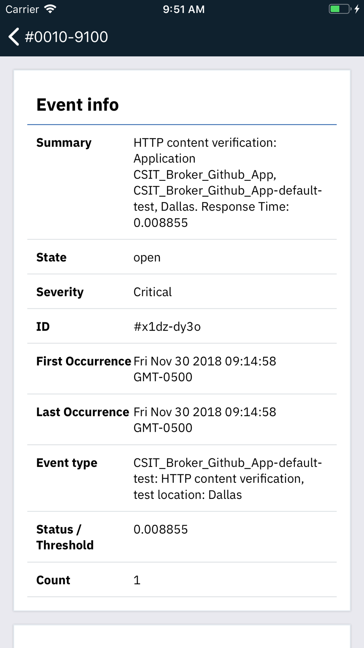Tap the Last Occurrence timestamp
Screen dimensions: 364x648
[x=205, y=419]
